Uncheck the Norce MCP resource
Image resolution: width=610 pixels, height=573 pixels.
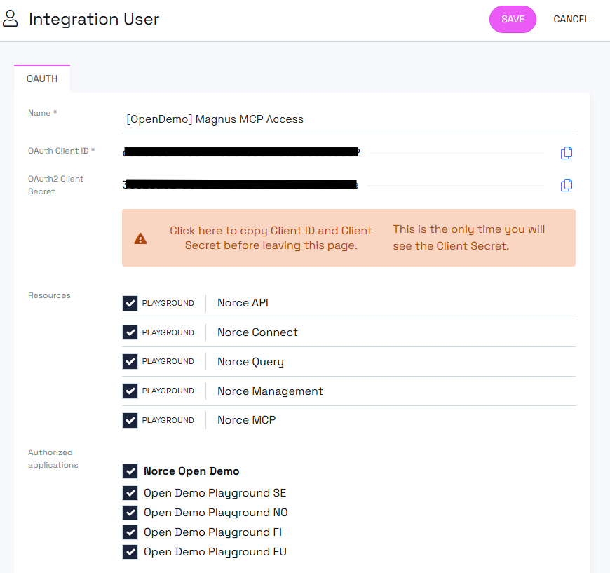(x=130, y=420)
